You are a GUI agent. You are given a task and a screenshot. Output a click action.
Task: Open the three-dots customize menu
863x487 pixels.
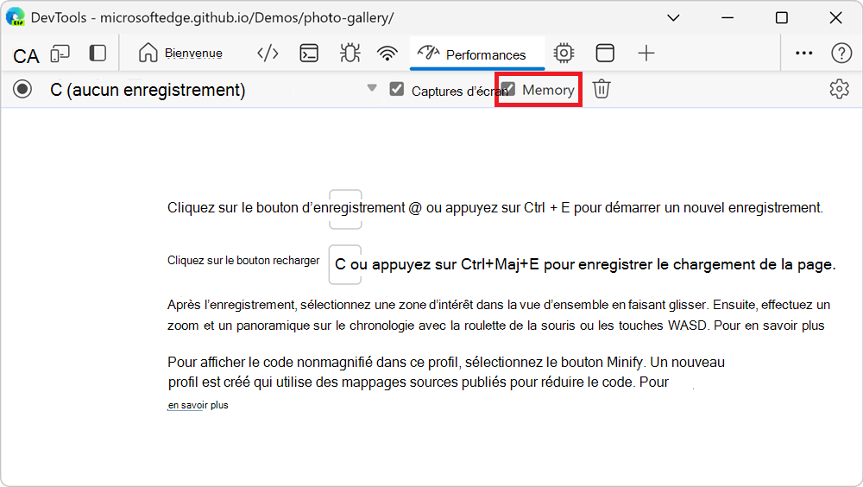click(804, 53)
